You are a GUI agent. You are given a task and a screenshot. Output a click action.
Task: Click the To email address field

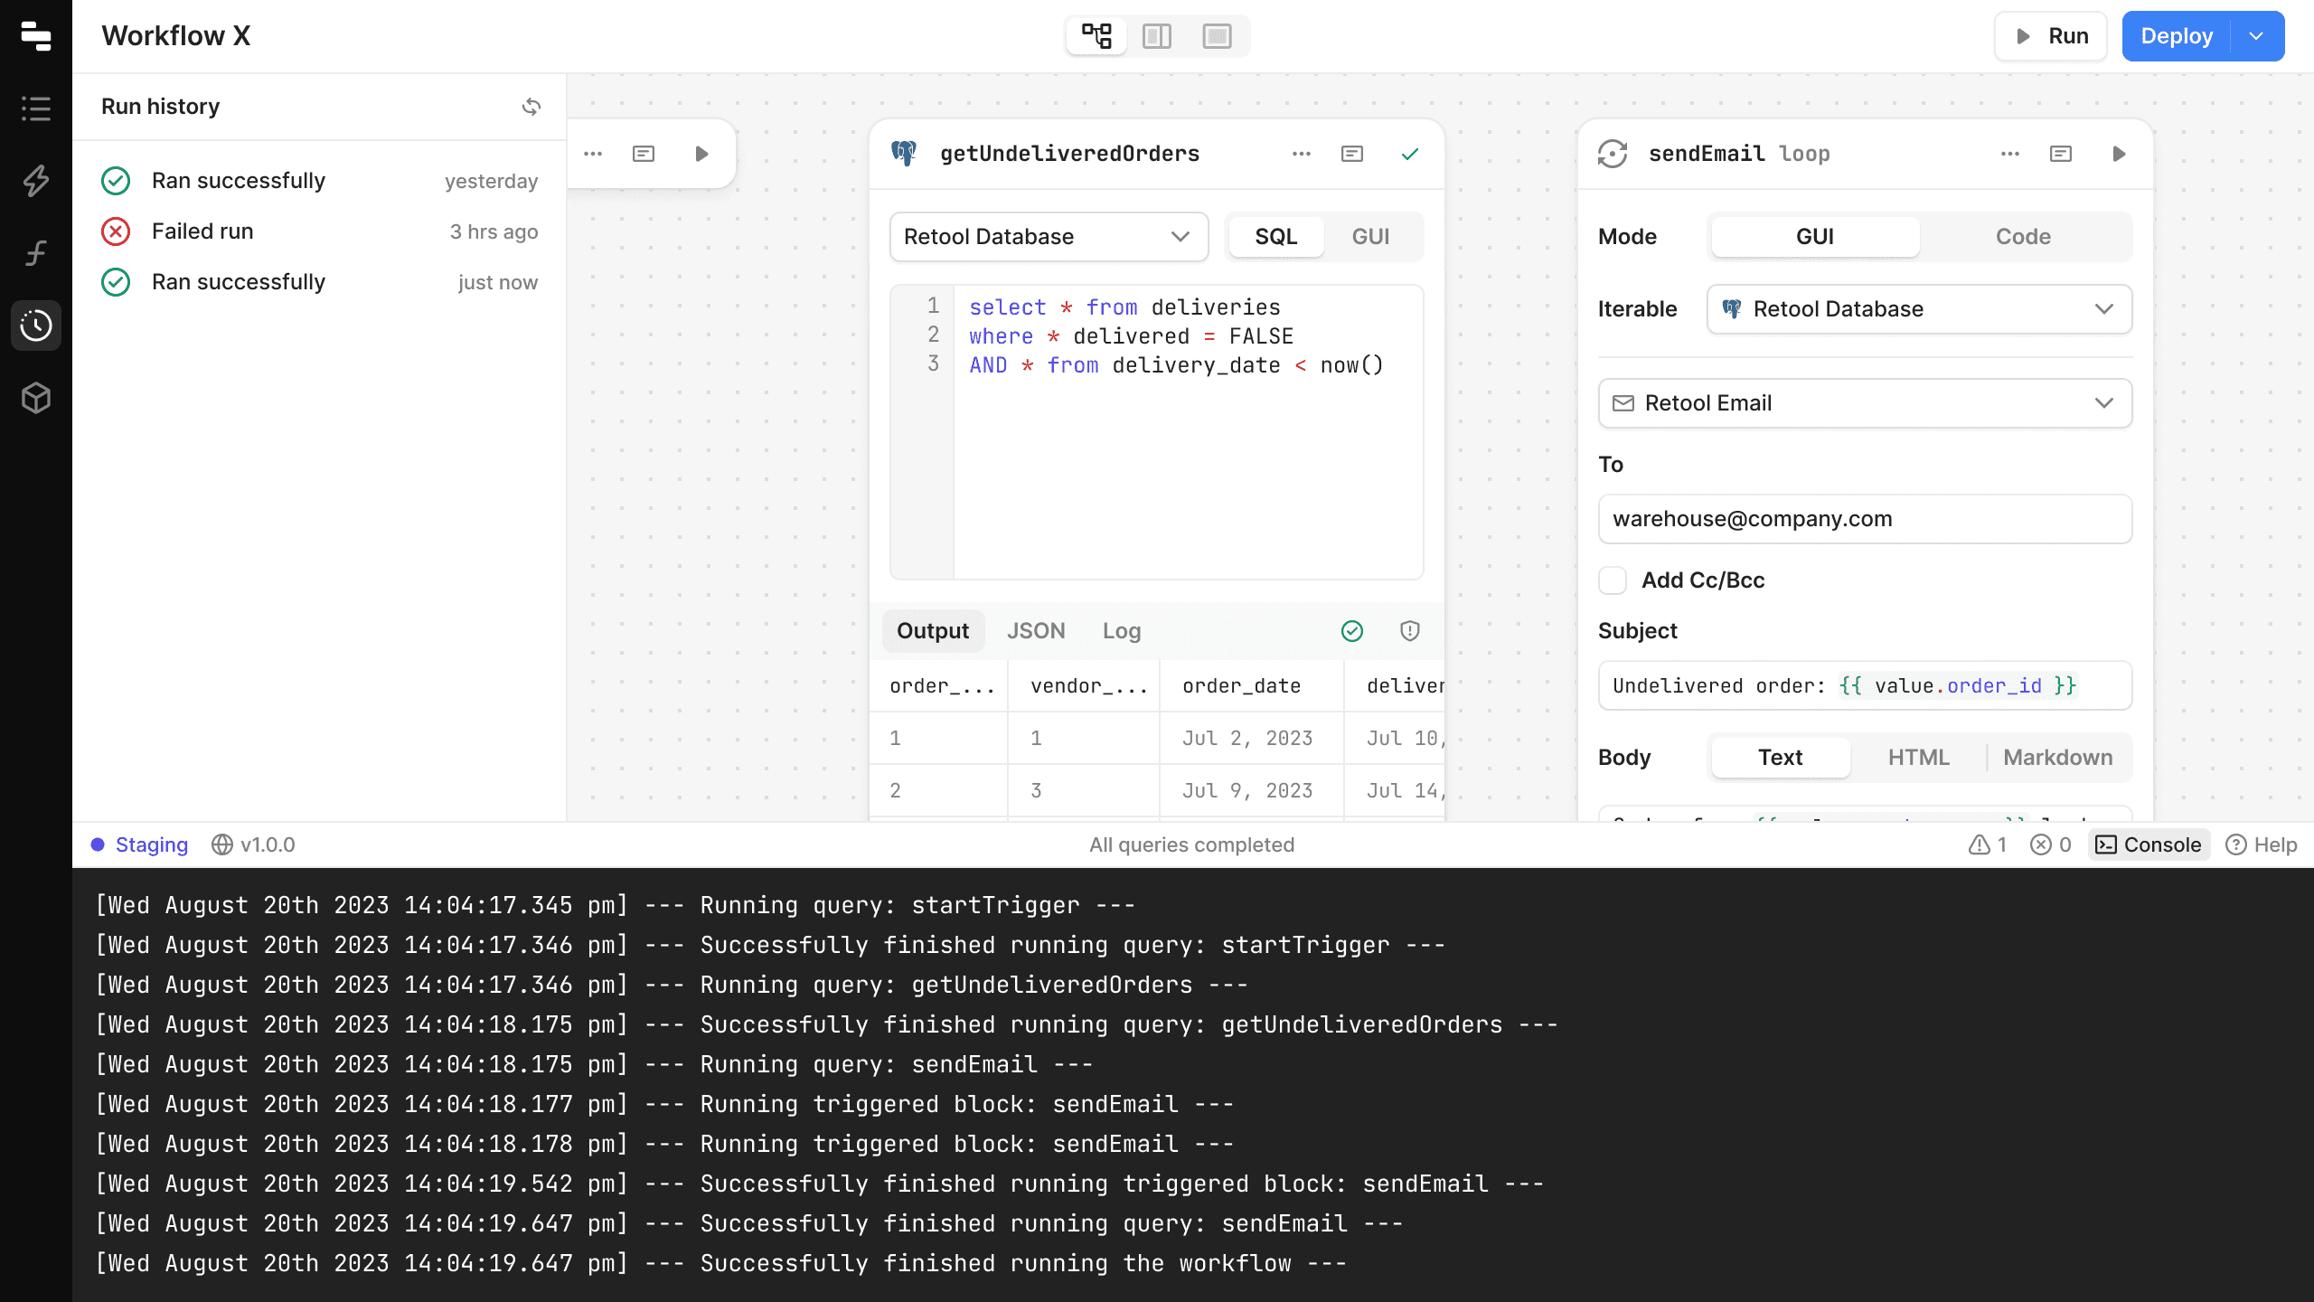click(x=1865, y=519)
